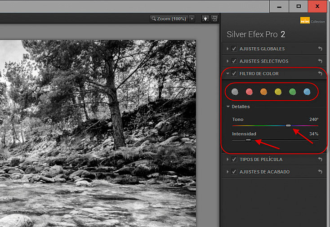The height and width of the screenshot is (227, 330).
Task: Click the hide panel icon beside lightbulb
Action: pyautogui.click(x=214, y=18)
